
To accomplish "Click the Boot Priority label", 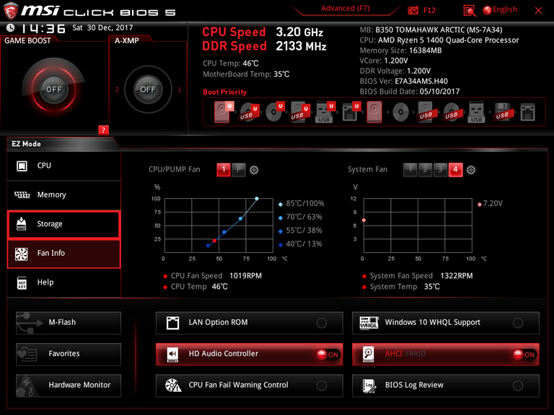I will click(225, 92).
